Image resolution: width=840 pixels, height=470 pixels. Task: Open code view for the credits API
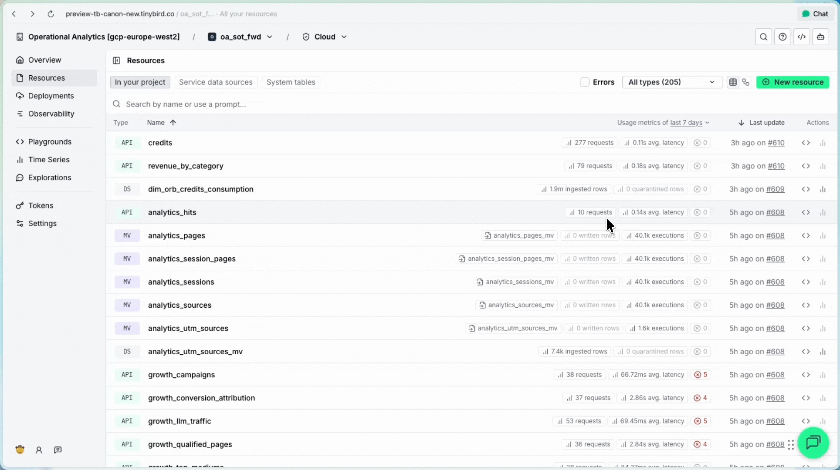pos(805,143)
